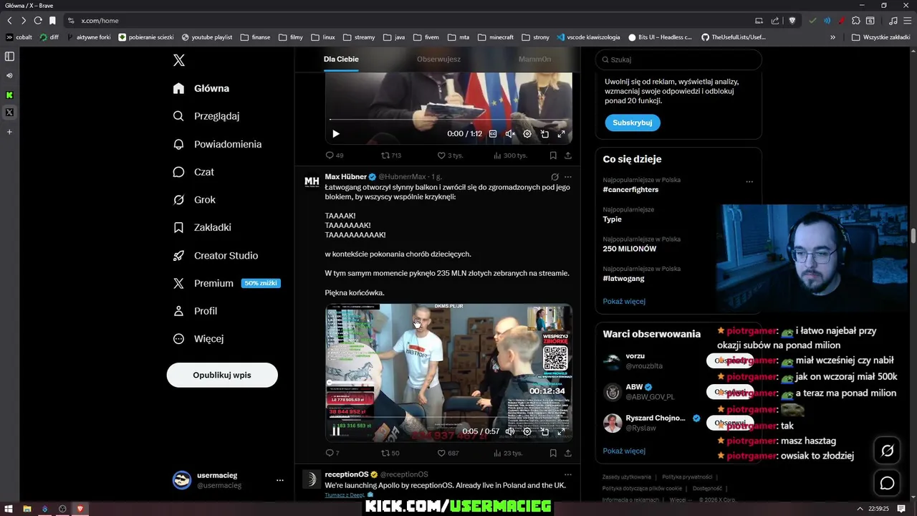Reload the page in Brave

38,21
